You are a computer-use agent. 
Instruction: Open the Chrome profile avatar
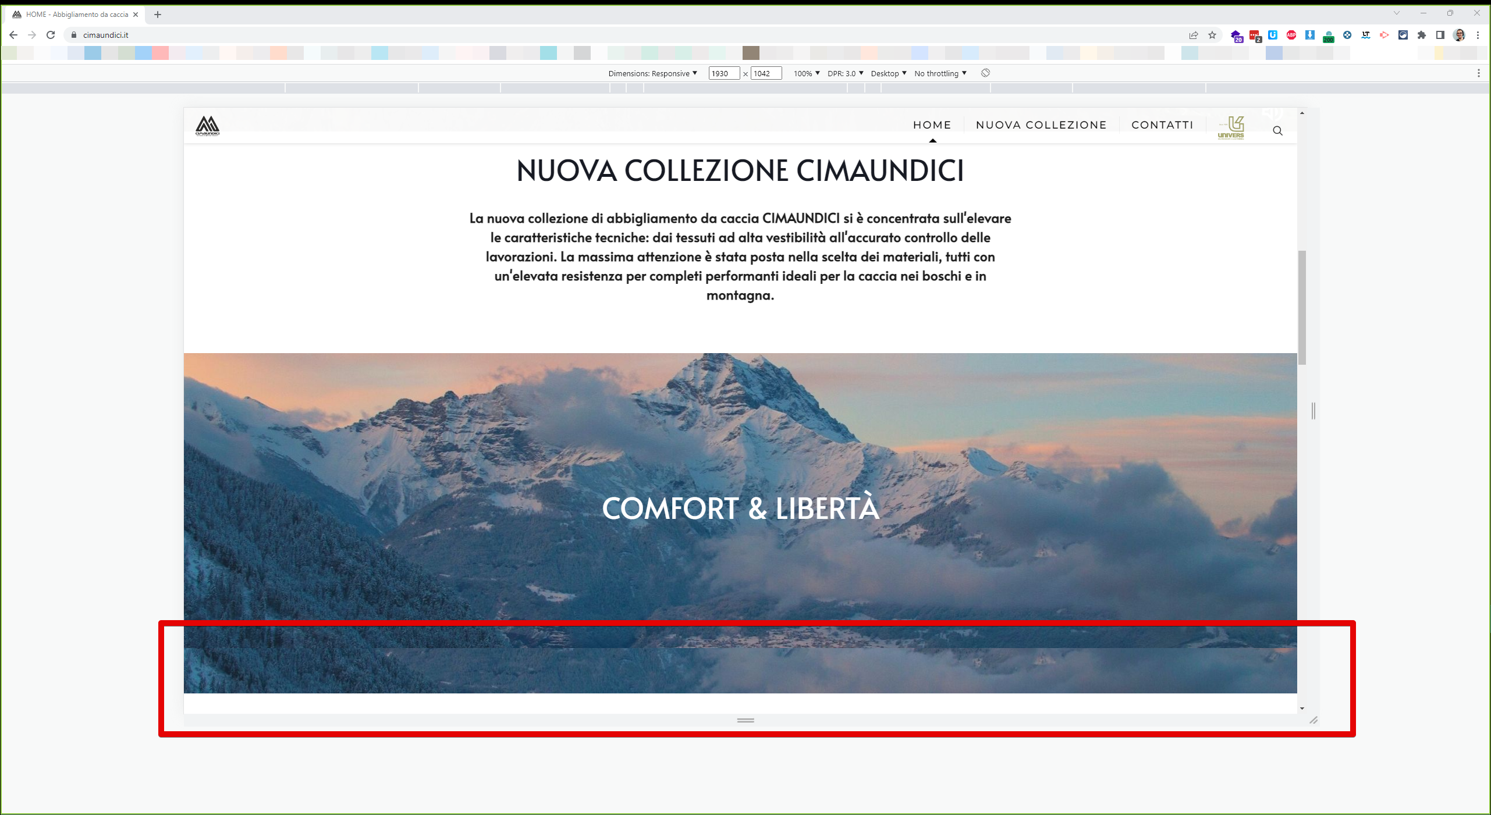1459,35
